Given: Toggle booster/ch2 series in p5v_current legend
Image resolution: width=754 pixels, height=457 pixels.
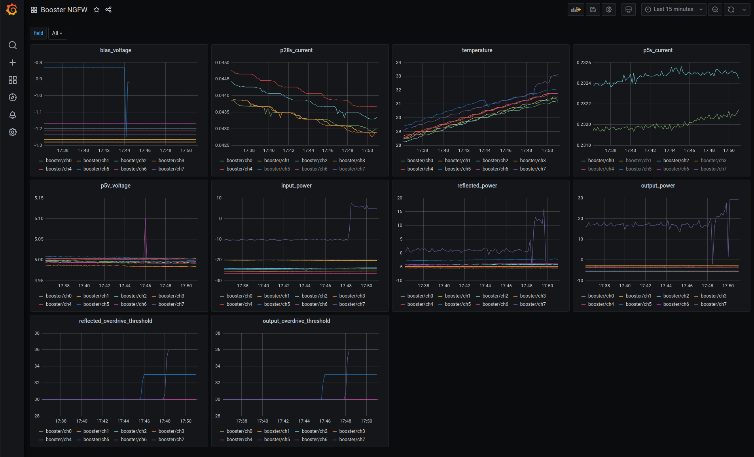Looking at the screenshot, I should (x=676, y=161).
